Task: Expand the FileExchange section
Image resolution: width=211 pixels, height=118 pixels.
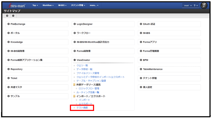Action: point(37,24)
